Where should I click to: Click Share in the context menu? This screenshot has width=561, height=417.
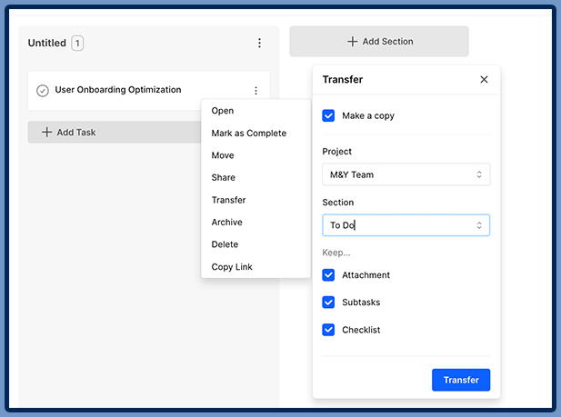[223, 178]
